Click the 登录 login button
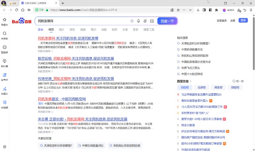 244,20
